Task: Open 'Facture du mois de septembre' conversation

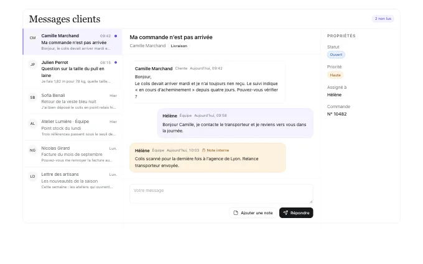Action: coord(73,154)
